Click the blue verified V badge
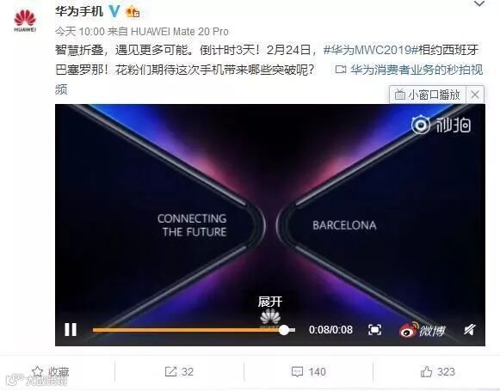Viewport: 500px width, 391px height. coord(114,12)
